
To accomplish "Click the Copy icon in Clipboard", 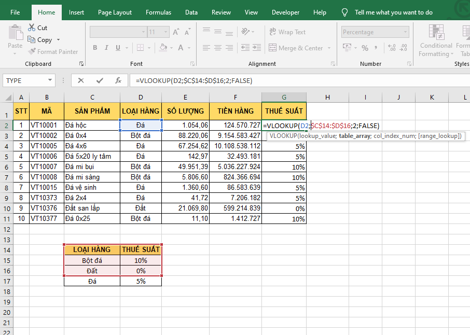I will point(31,40).
